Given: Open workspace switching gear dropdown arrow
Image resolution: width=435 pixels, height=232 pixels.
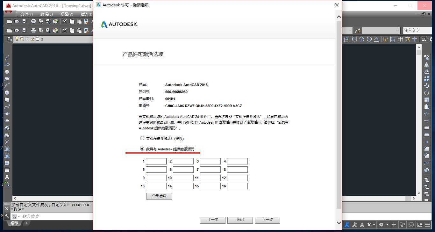Looking at the screenshot, I should coord(387,225).
